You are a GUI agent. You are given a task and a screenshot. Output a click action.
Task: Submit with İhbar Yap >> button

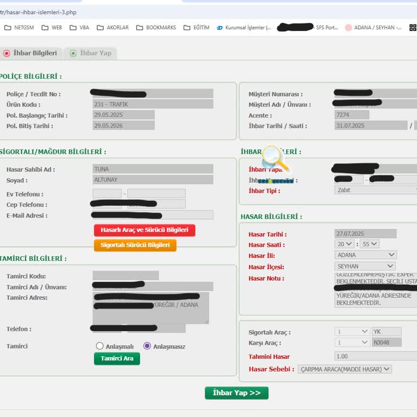pos(237,393)
